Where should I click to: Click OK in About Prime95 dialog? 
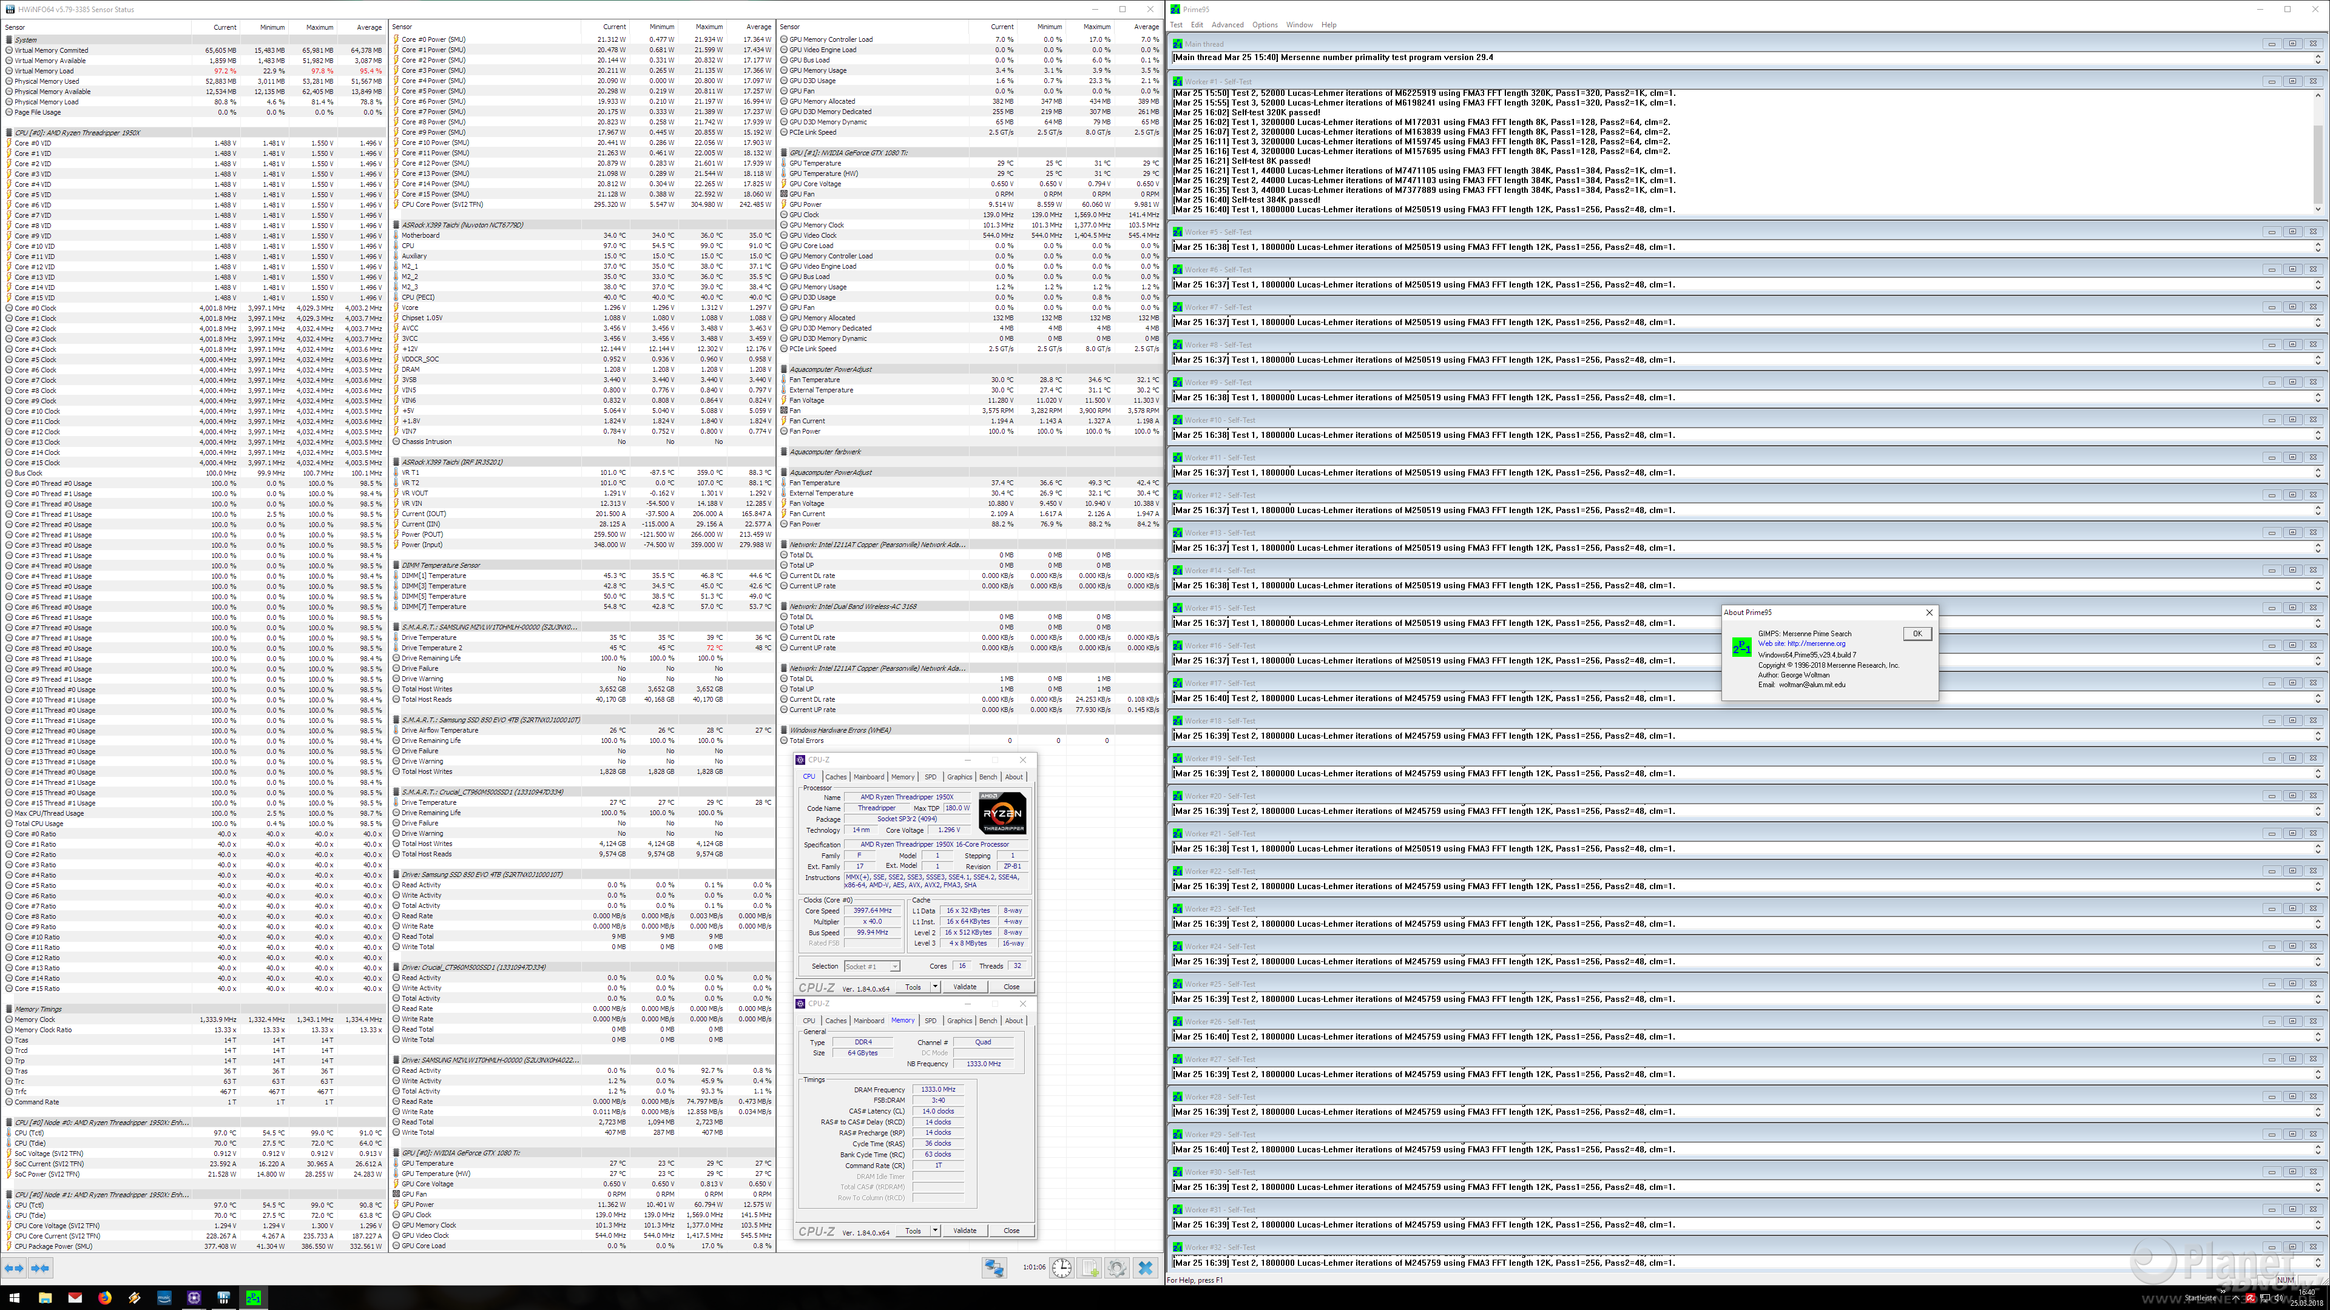point(1917,634)
